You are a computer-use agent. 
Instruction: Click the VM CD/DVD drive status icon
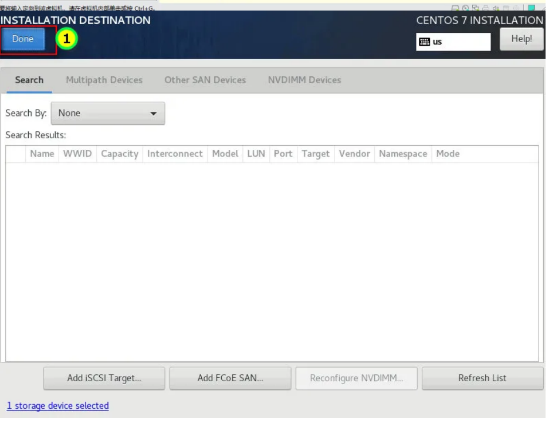tap(465, 8)
